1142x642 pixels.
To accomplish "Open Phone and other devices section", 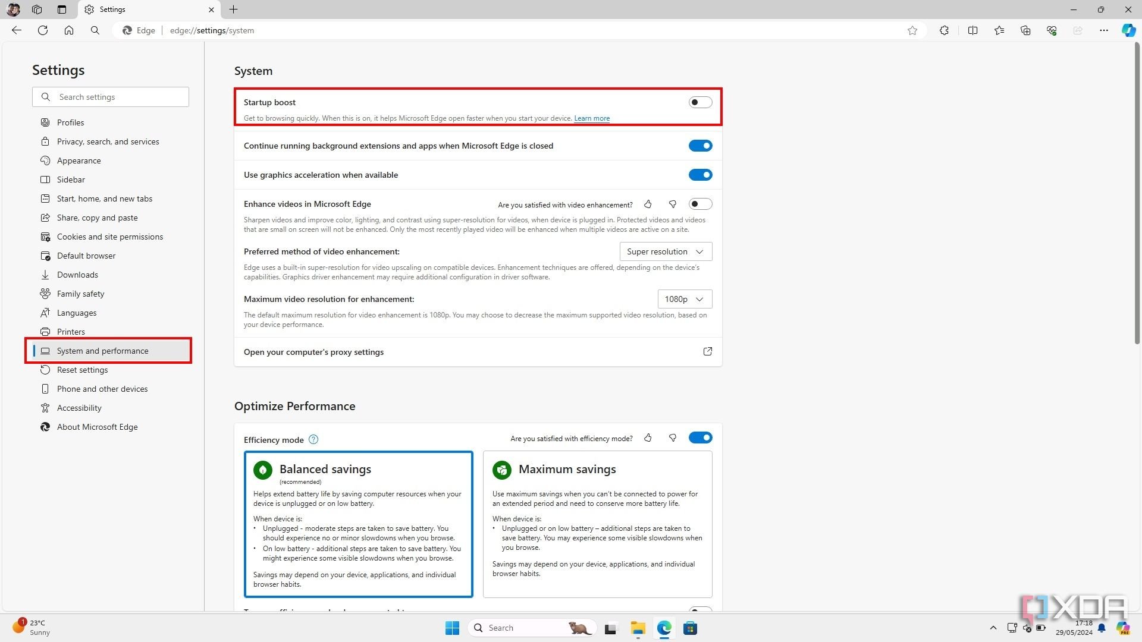I will (x=110, y=389).
